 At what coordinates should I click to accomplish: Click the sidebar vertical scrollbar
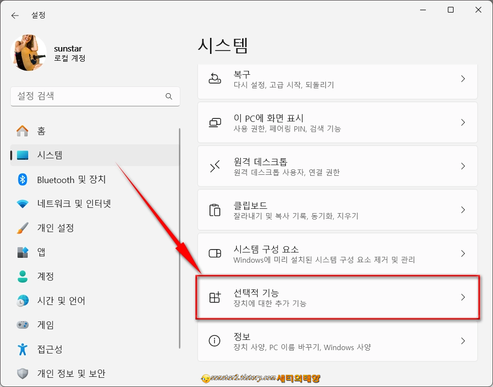179,238
